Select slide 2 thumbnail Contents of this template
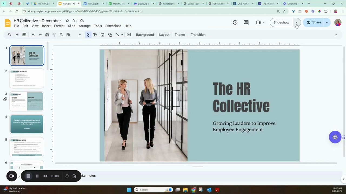 point(27,78)
